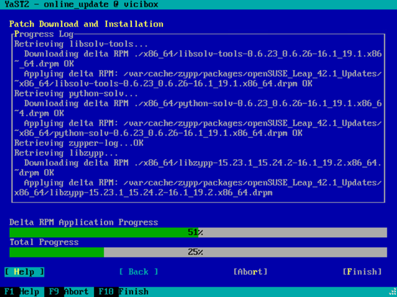Select the 'Retrieving libsolv-tools...' log line
Screen dimensions: 397x297
(x=81, y=44)
